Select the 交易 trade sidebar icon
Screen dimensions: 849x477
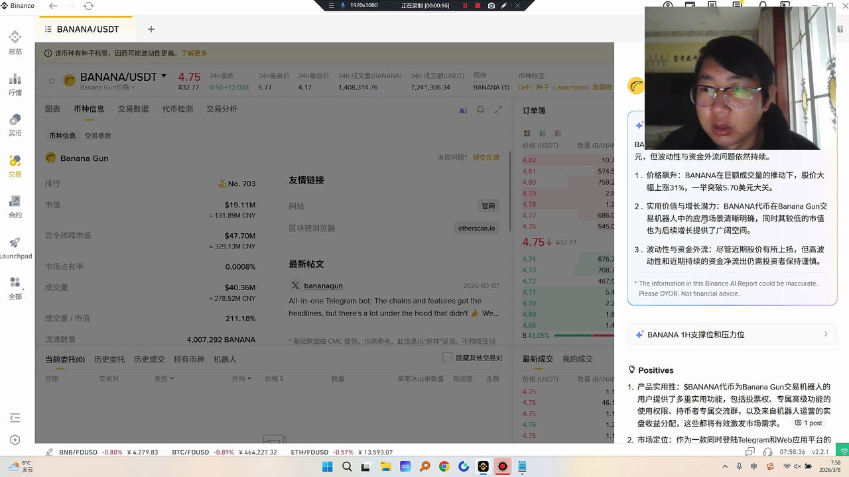click(x=15, y=166)
